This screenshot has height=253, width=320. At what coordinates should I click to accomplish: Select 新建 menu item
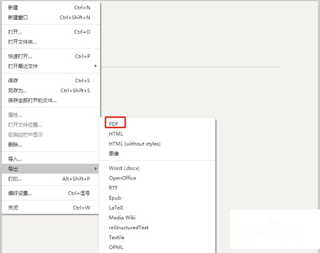[50, 7]
